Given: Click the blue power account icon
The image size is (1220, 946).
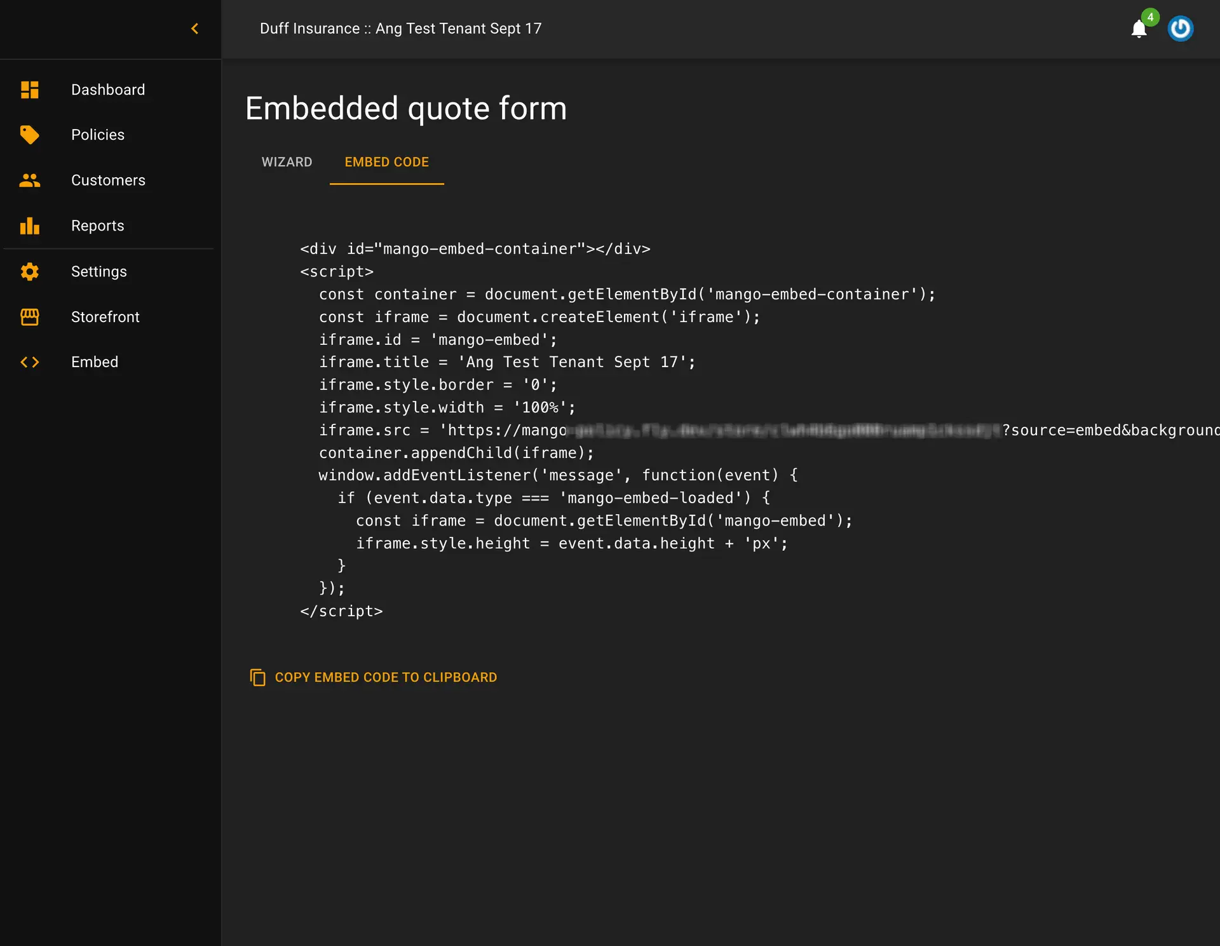Looking at the screenshot, I should [1181, 29].
